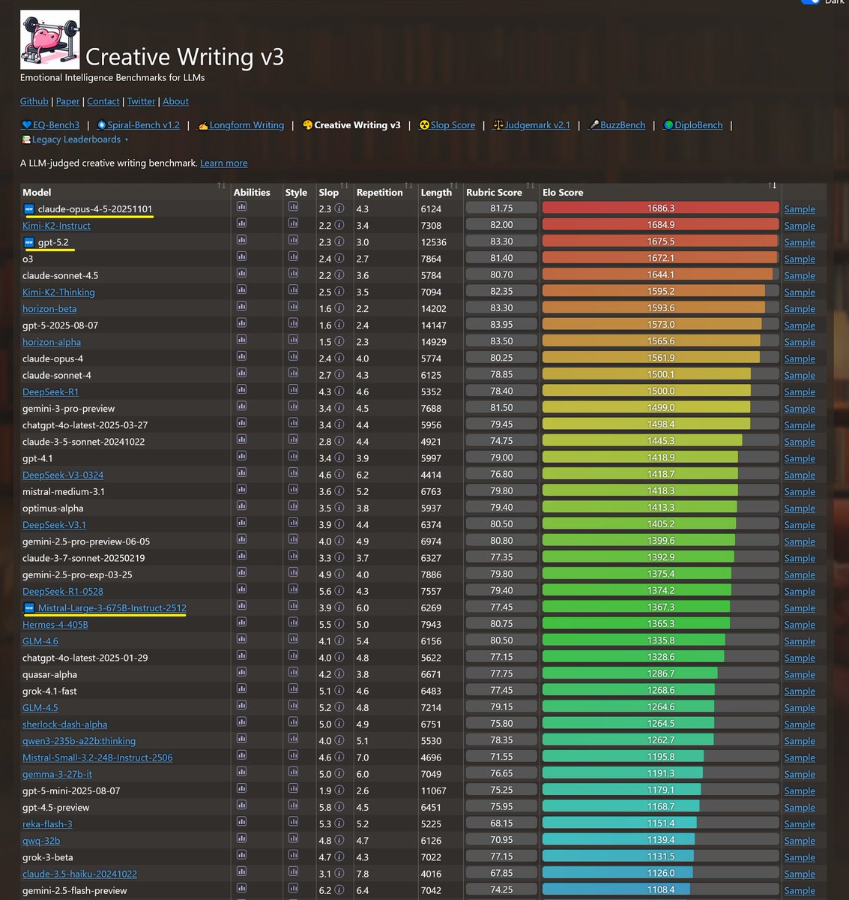Sort table by Rubric Score arrows
Image resolution: width=849 pixels, height=900 pixels.
530,185
